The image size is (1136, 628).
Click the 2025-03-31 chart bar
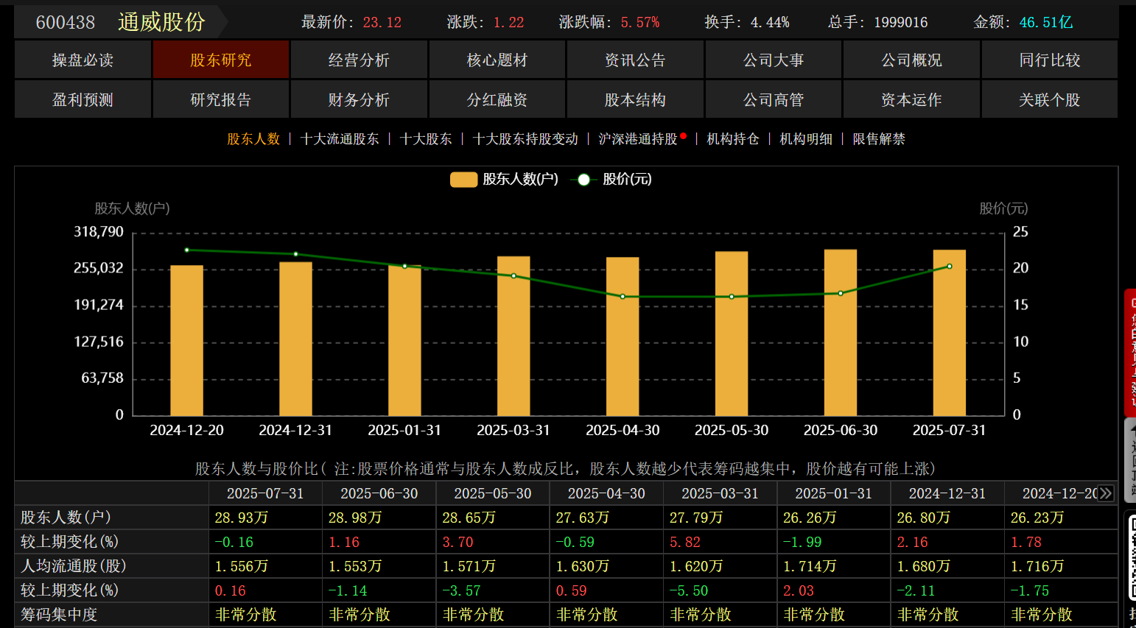tap(513, 336)
